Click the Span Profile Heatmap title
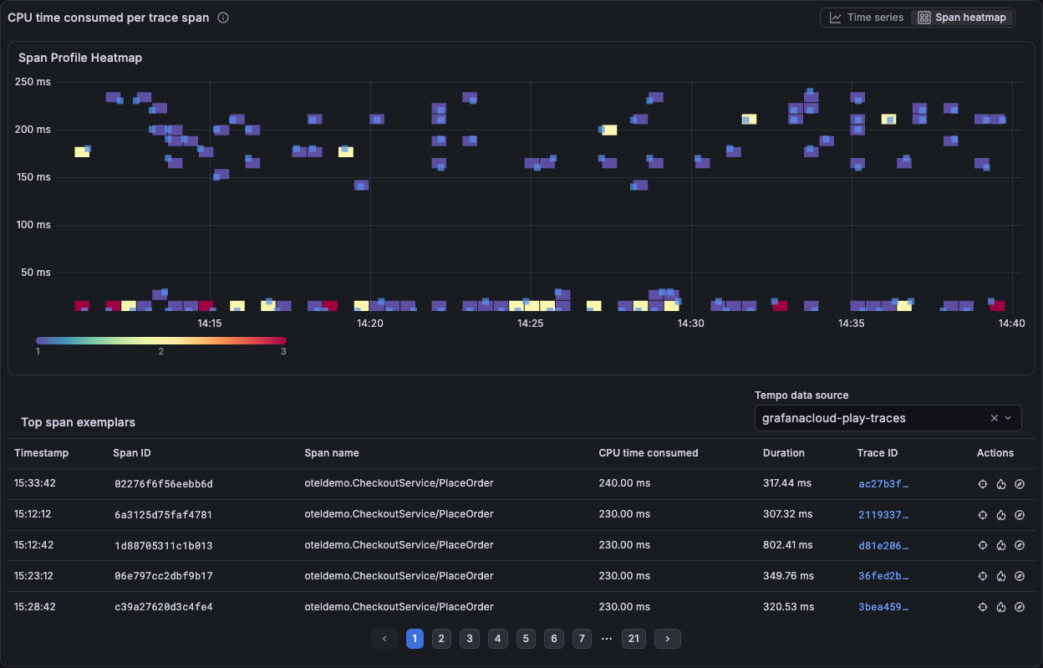The height and width of the screenshot is (668, 1043). point(80,58)
